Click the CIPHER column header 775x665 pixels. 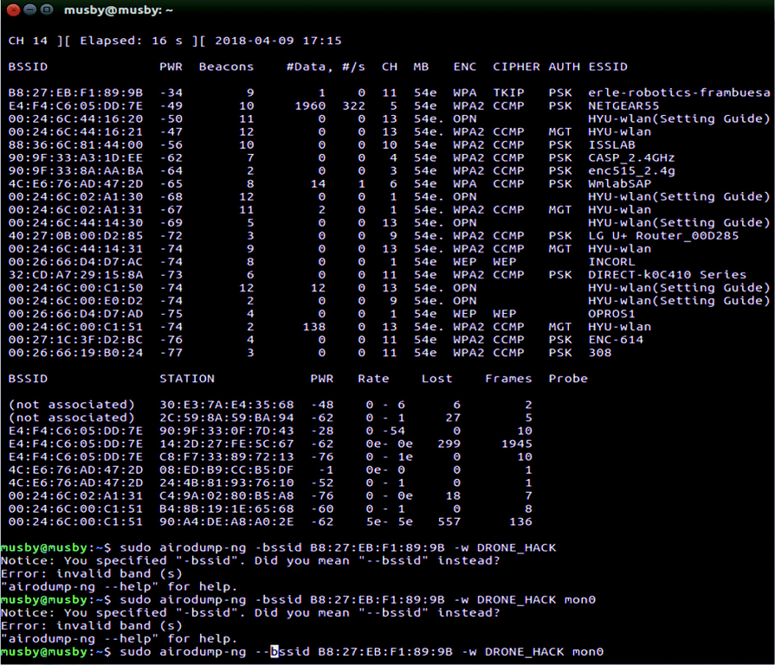tap(516, 67)
